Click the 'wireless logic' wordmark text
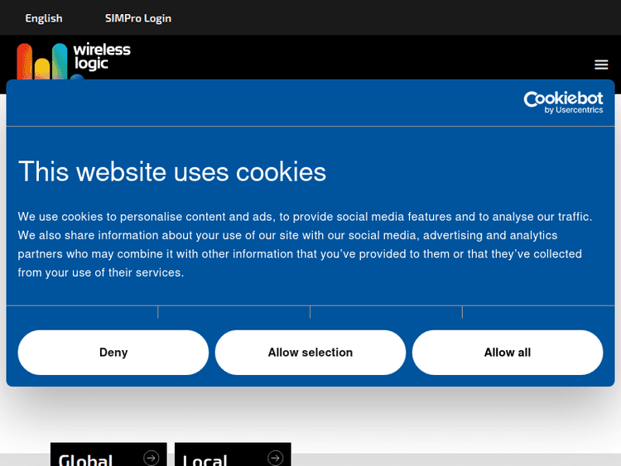 [102, 56]
